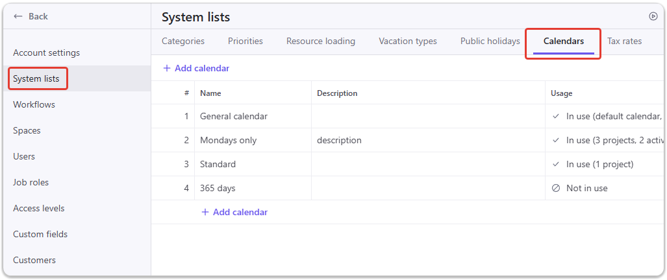667x280 pixels.
Task: Open the Resource loading tab
Action: point(321,41)
